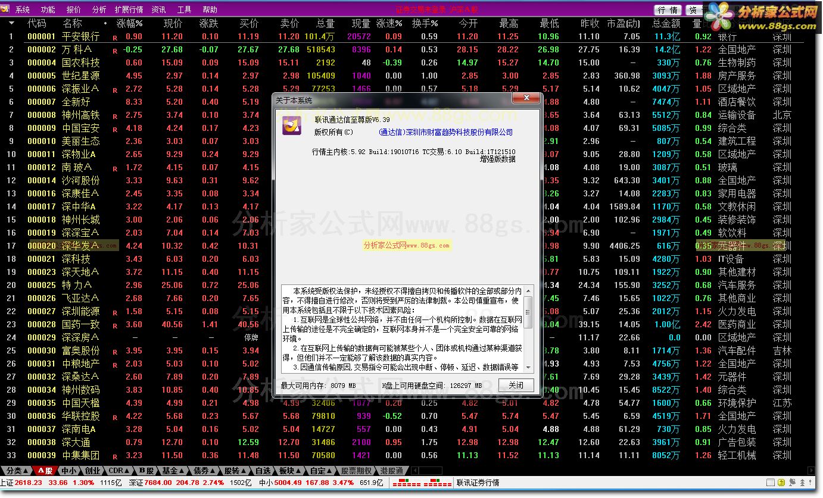Select the 国农科技 stock row
This screenshot has width=823, height=498.
[402, 62]
